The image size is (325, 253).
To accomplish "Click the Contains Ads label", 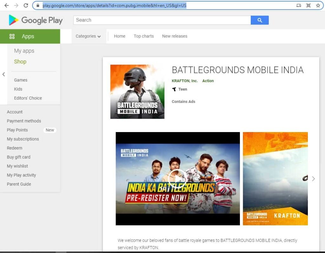I will click(183, 102).
